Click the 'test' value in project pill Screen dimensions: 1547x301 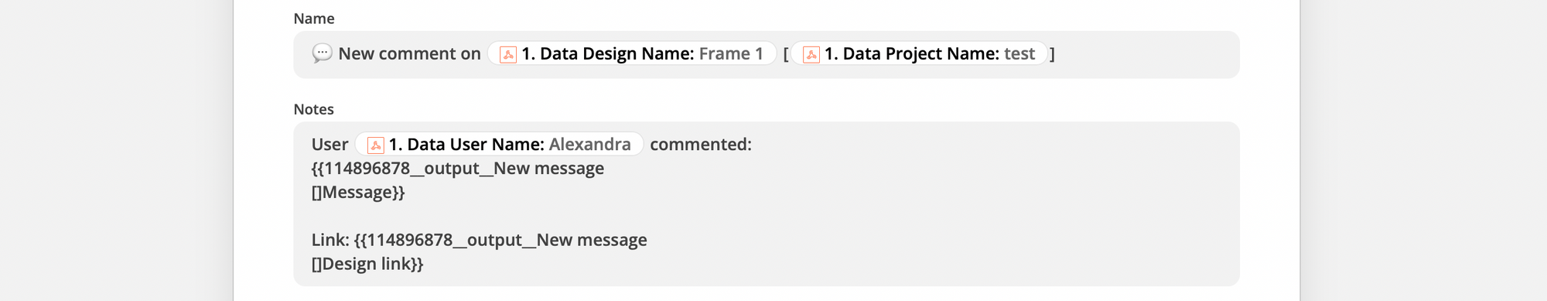pyautogui.click(x=1019, y=53)
